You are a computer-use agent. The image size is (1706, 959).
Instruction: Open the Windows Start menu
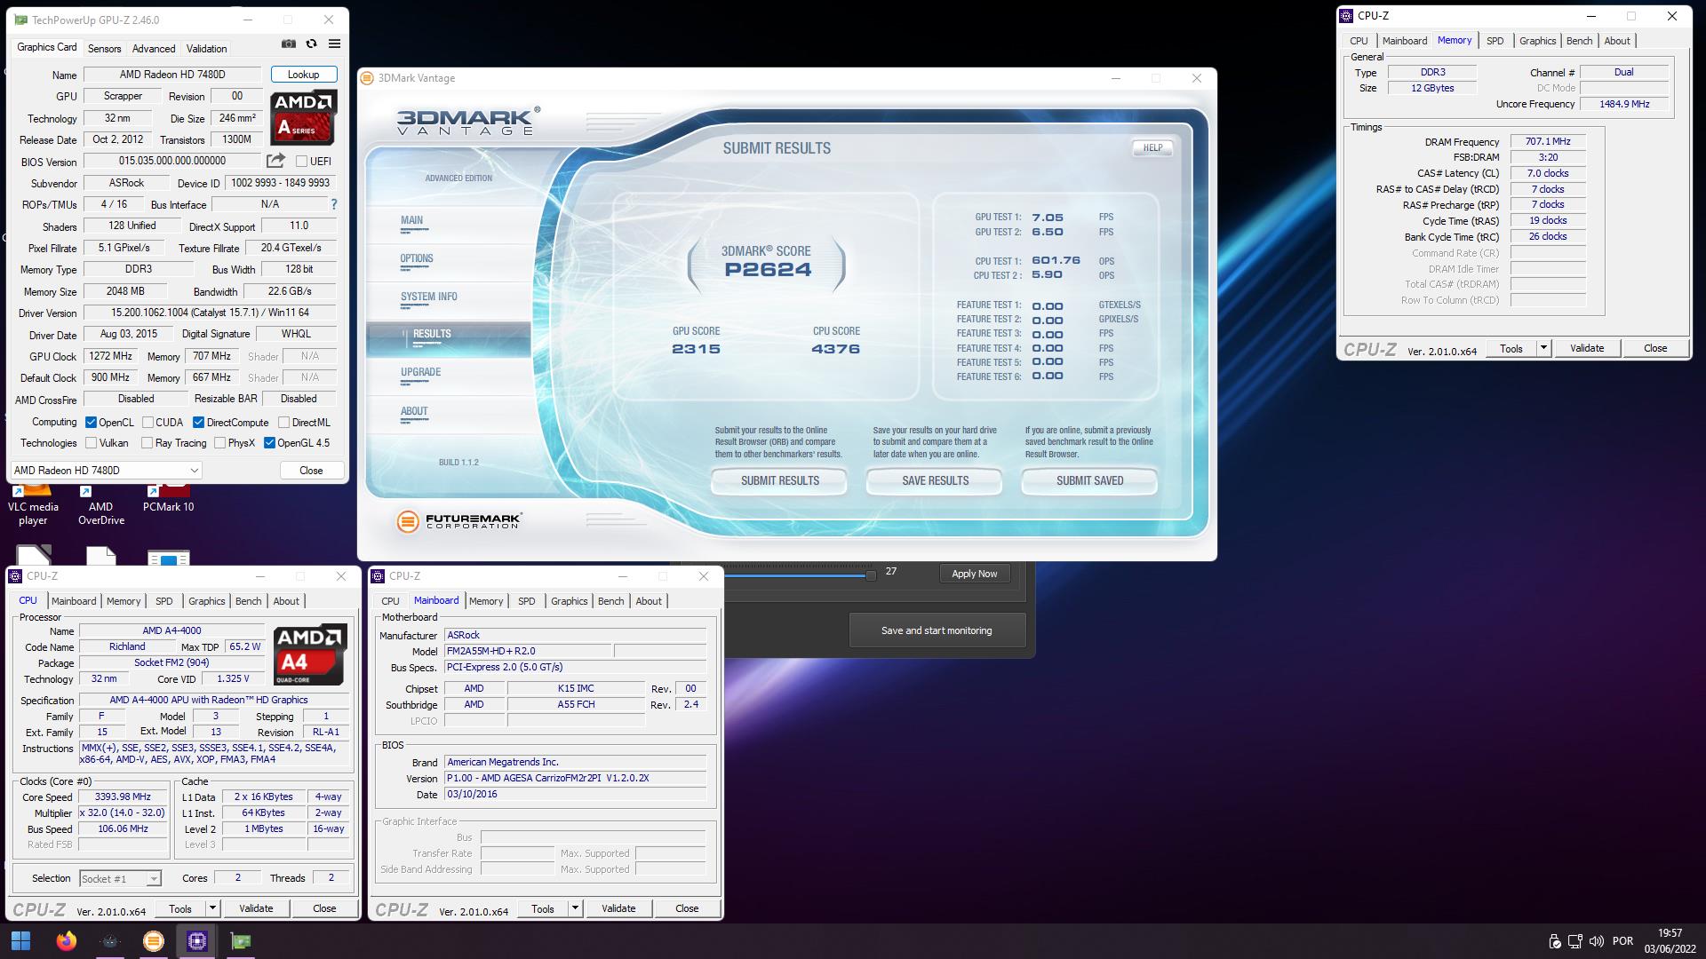(21, 940)
